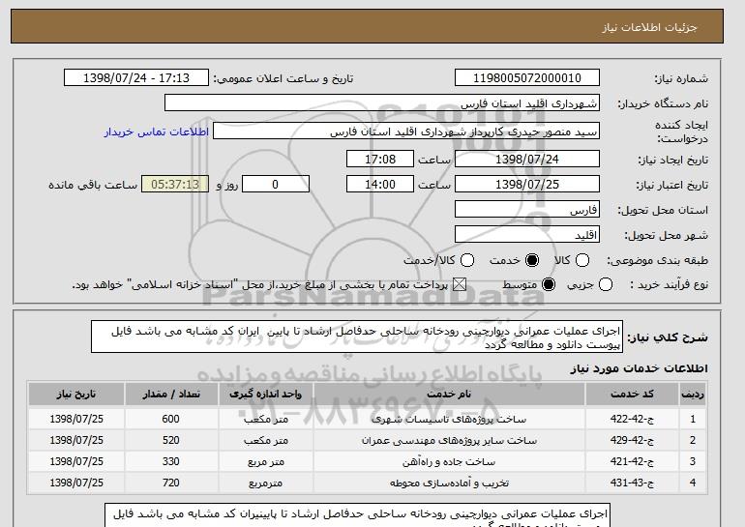Click quantity cell 520
Viewport: 745px width, 527px height.
[x=171, y=440]
